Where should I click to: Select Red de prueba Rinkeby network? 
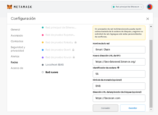(x=59, y=42)
